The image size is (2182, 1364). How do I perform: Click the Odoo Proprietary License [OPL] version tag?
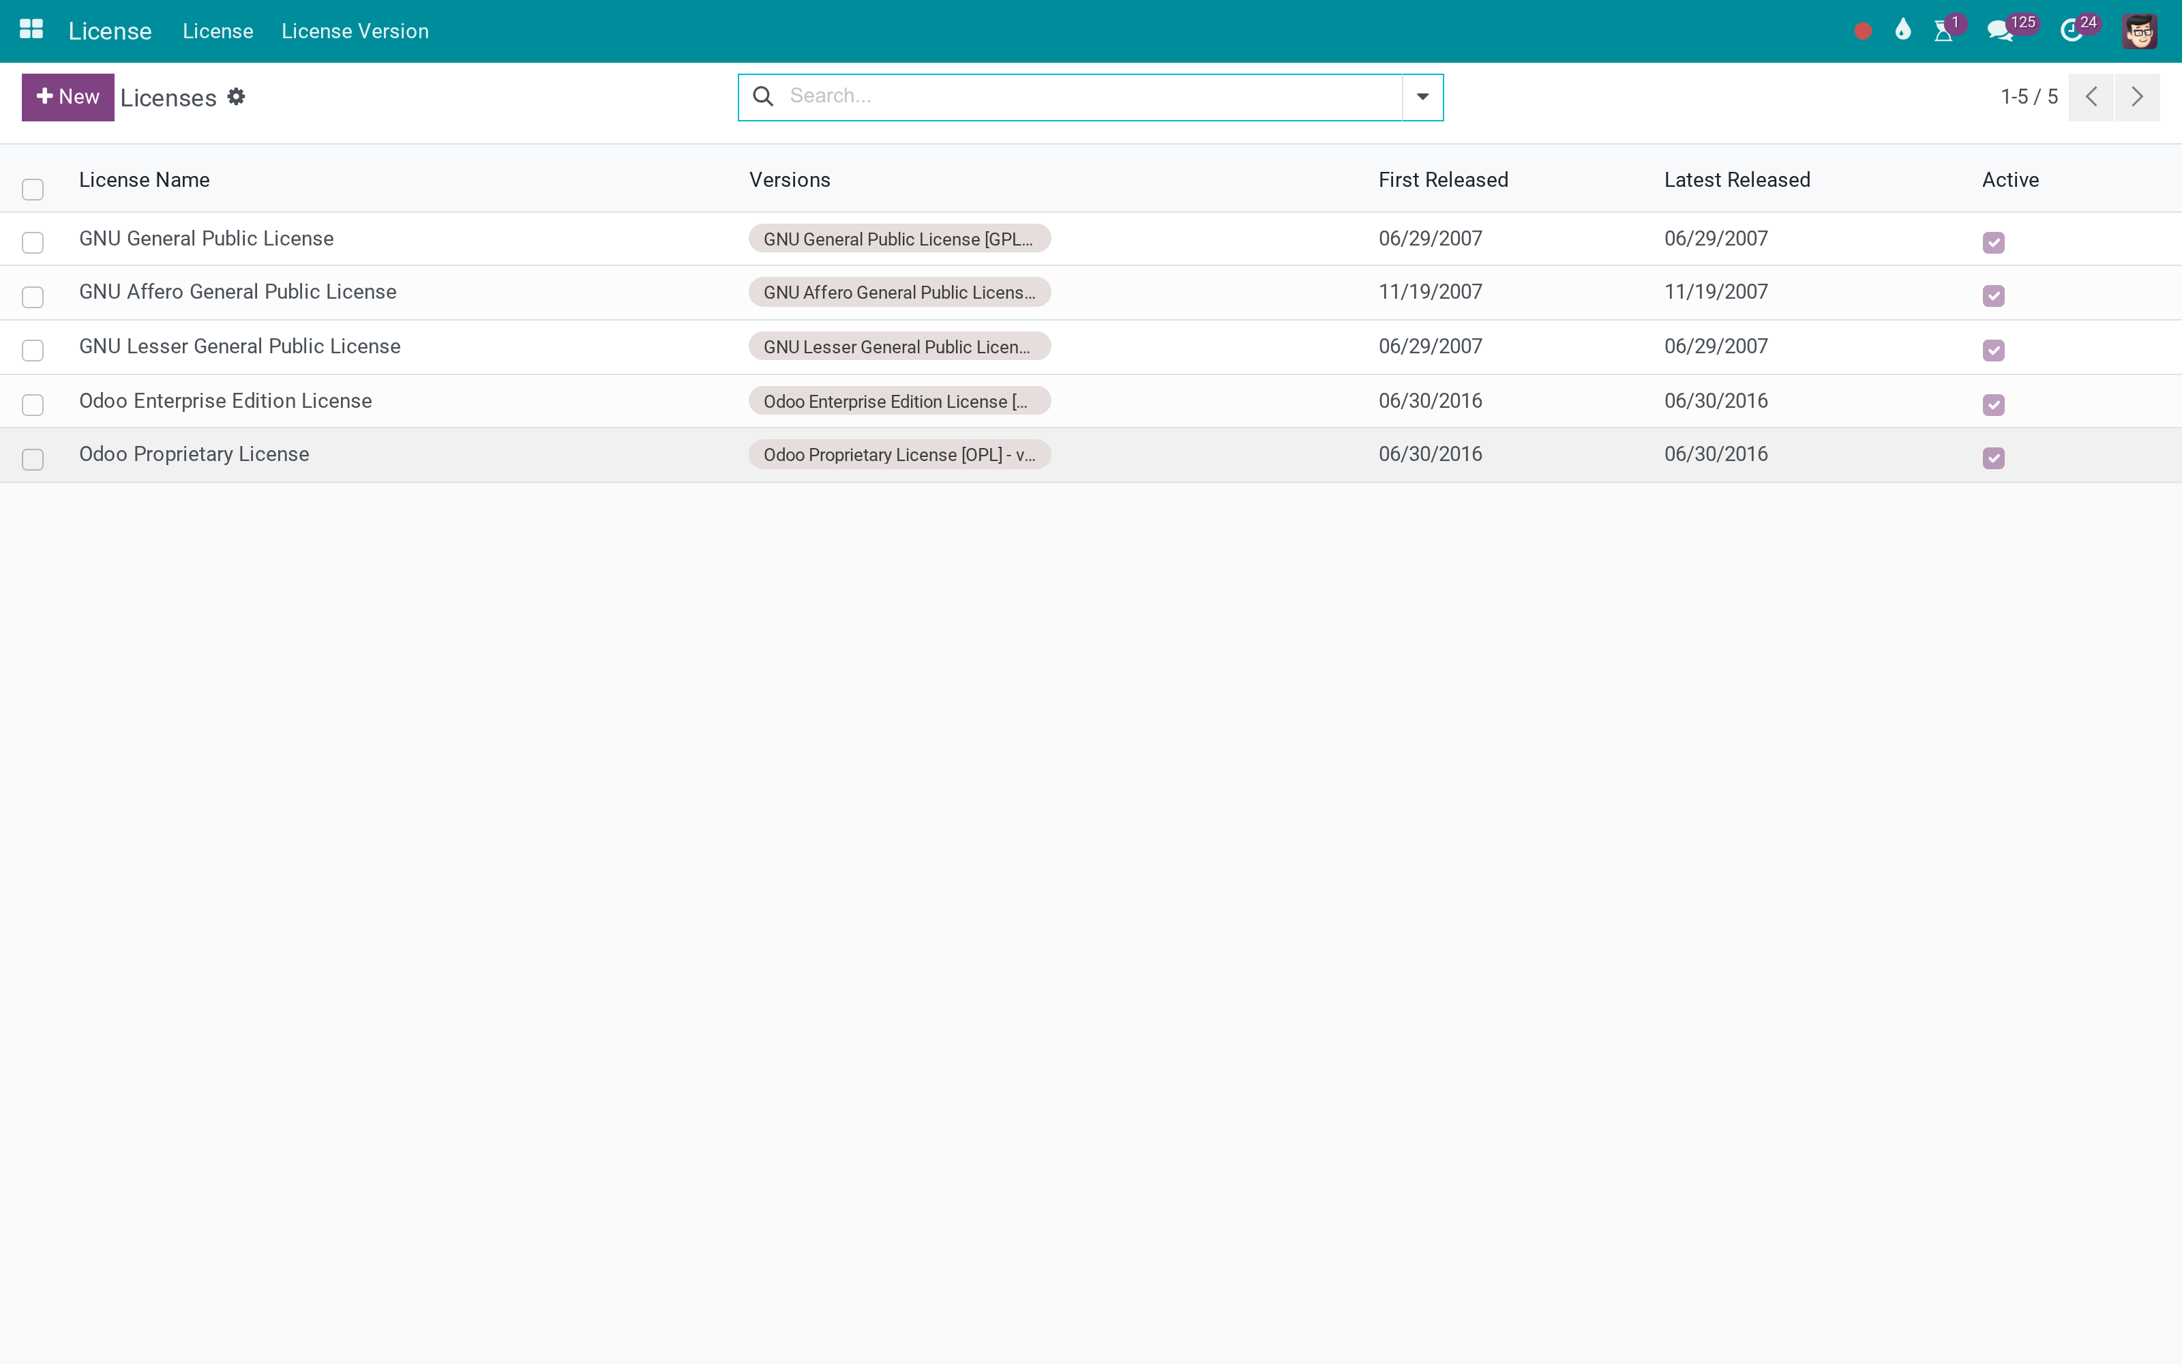coord(899,455)
